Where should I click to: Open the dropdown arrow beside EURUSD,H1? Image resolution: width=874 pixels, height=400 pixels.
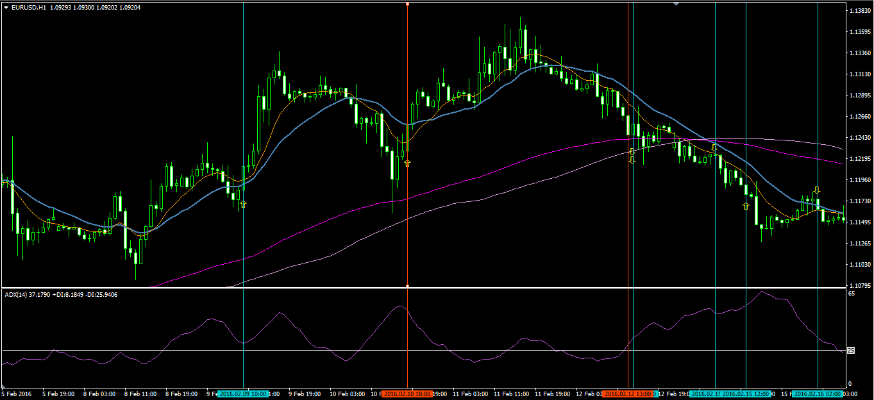6,7
